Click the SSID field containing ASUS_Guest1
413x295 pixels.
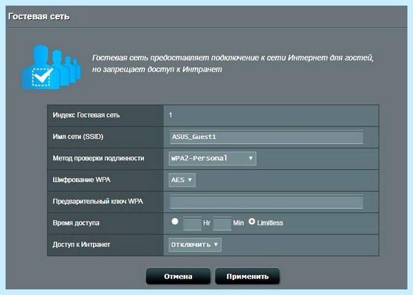coord(266,137)
